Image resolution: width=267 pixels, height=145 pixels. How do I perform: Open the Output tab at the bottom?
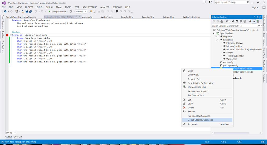[9, 137]
